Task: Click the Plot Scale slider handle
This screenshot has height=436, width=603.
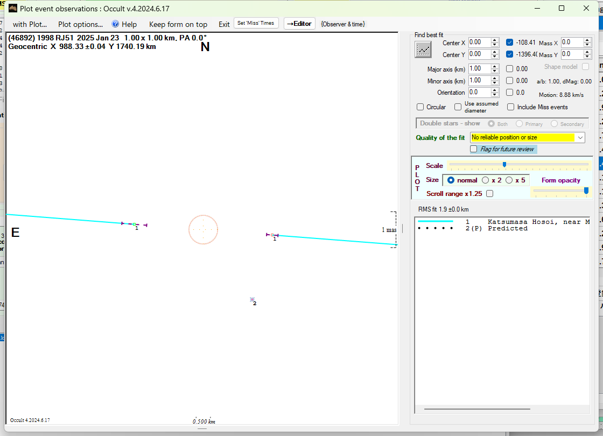Action: tap(504, 165)
